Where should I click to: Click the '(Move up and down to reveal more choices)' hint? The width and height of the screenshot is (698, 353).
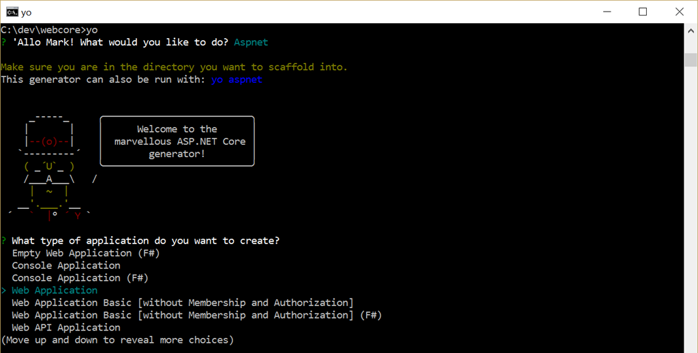click(x=117, y=340)
